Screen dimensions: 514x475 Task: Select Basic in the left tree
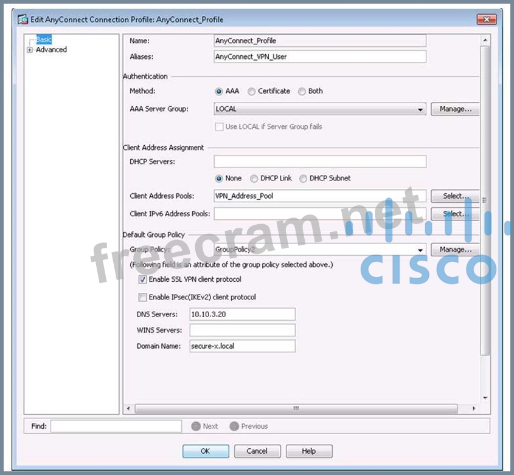tap(44, 40)
